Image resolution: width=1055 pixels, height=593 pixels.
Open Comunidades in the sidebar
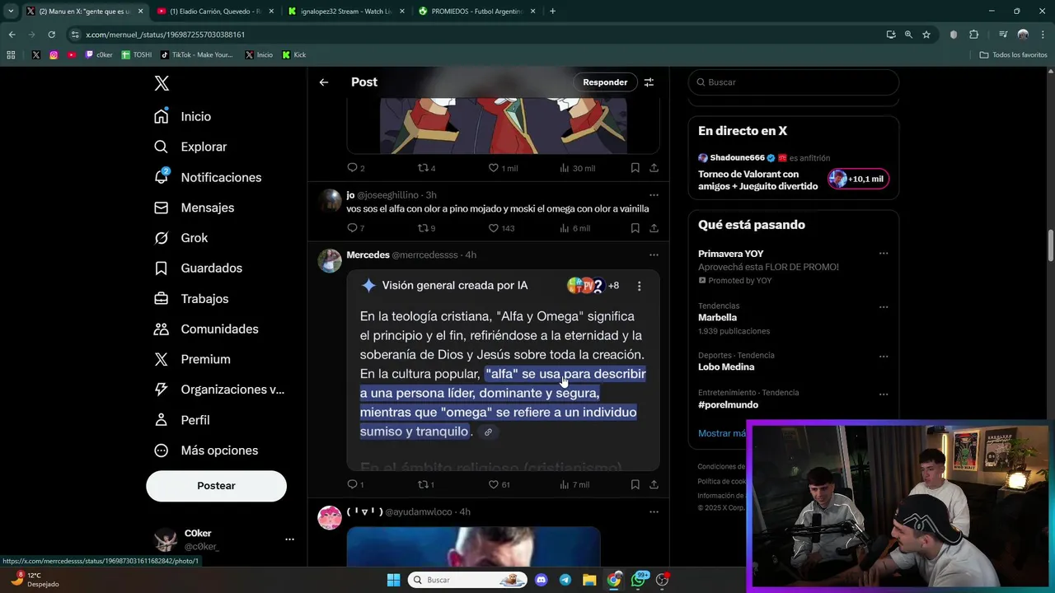[206, 329]
